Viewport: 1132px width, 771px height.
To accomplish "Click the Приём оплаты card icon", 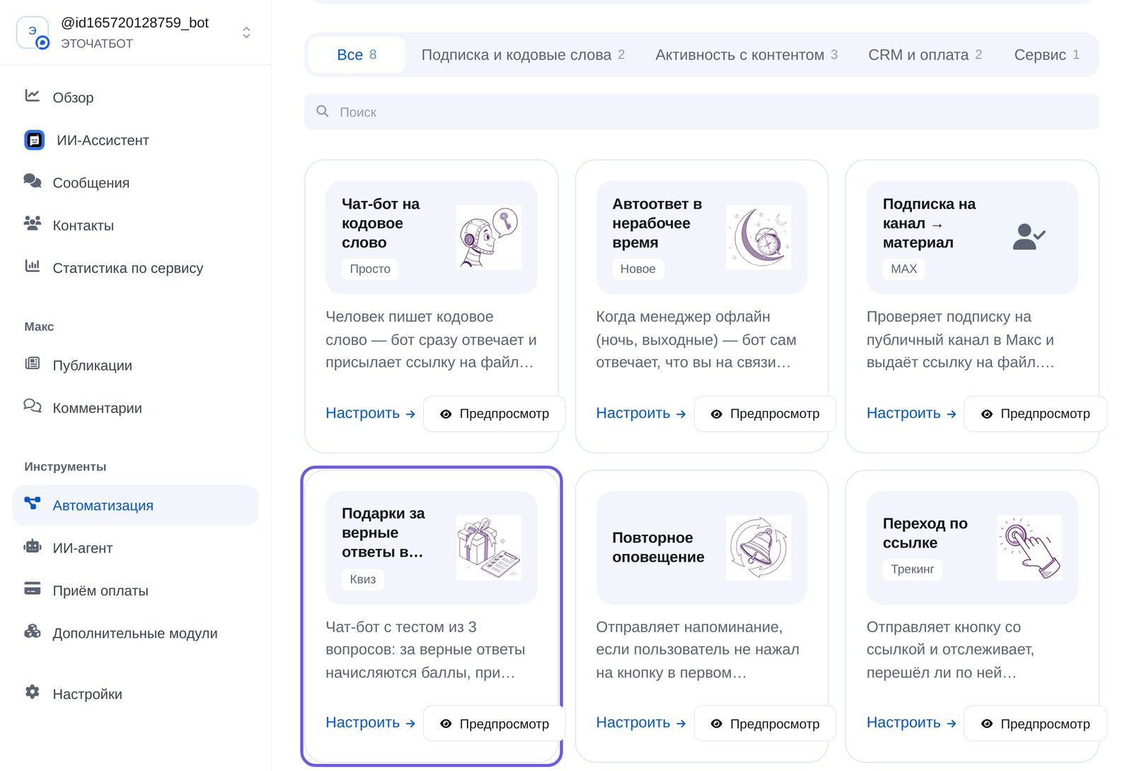I will [x=33, y=589].
